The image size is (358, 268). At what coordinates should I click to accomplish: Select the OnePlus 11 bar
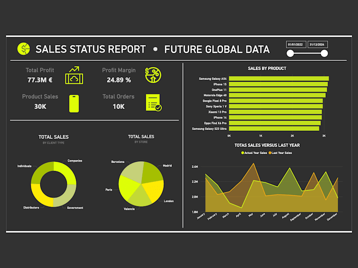[x=278, y=90]
